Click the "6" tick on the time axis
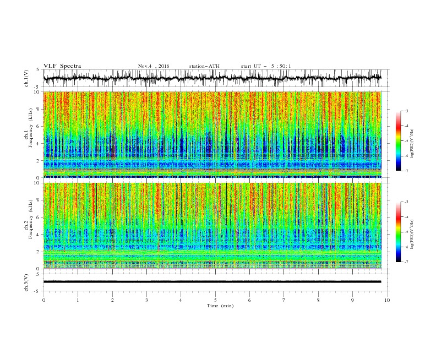 [x=249, y=300]
